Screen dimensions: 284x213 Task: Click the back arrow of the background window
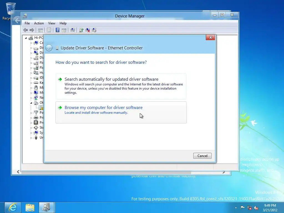click(17, 21)
